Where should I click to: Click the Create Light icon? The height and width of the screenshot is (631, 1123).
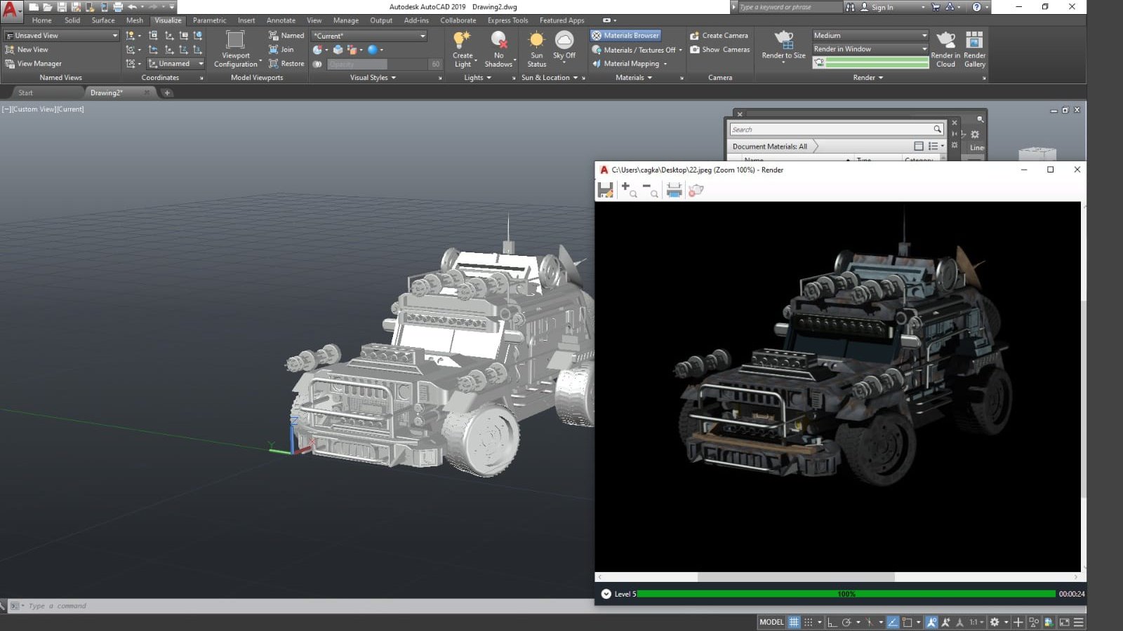click(462, 41)
